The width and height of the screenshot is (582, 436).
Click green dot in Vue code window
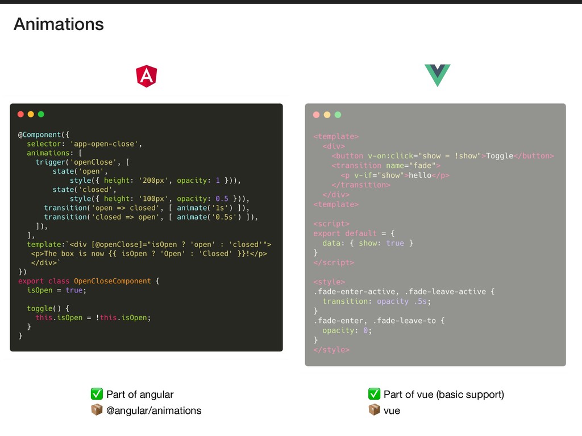click(x=338, y=115)
